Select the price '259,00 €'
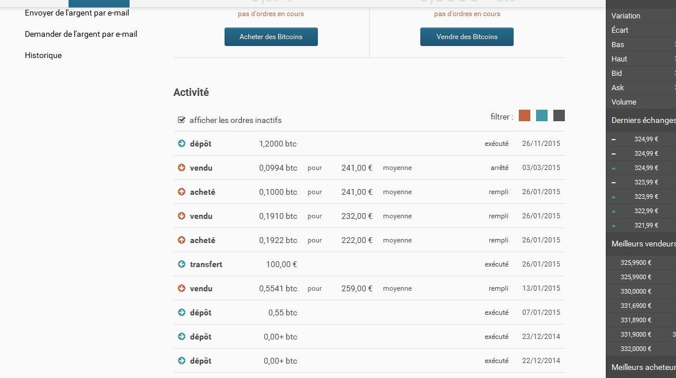 [x=356, y=288]
